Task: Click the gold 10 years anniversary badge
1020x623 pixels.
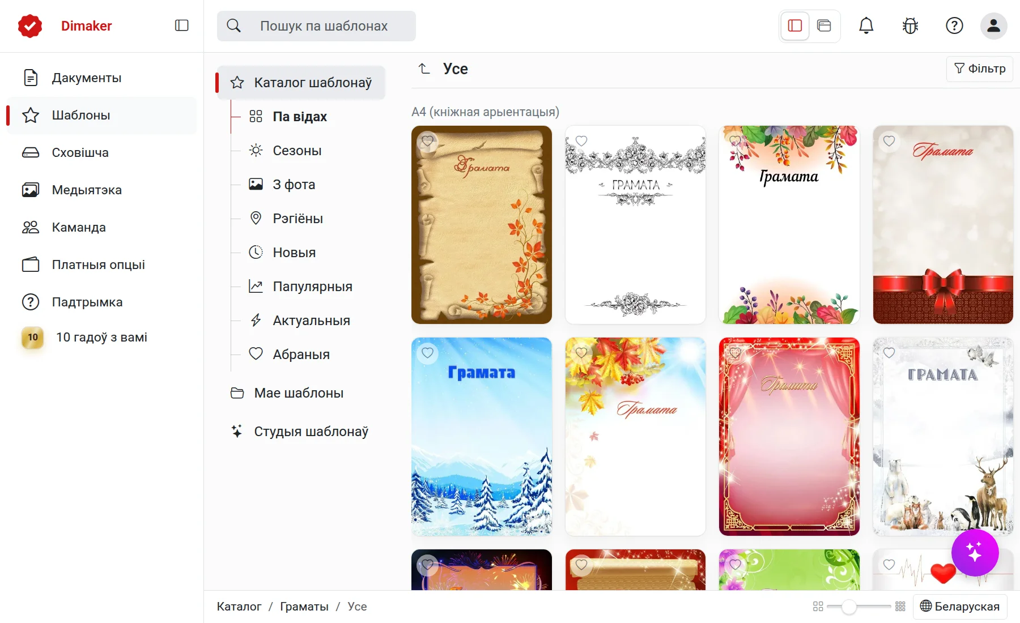Action: tap(33, 338)
